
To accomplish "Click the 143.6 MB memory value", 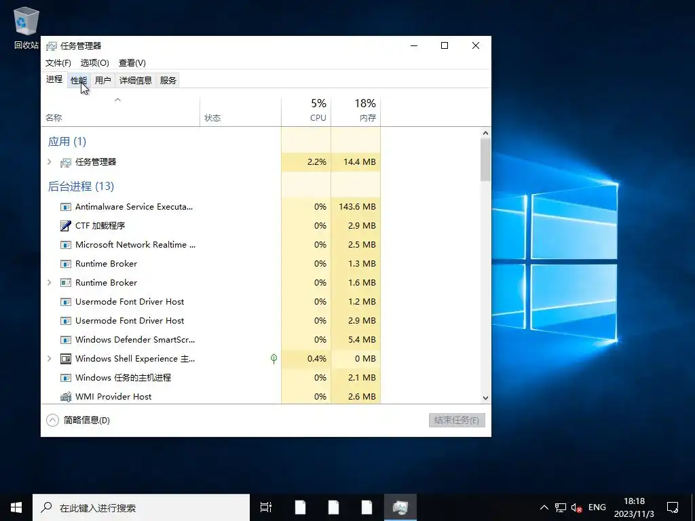I will pos(357,207).
